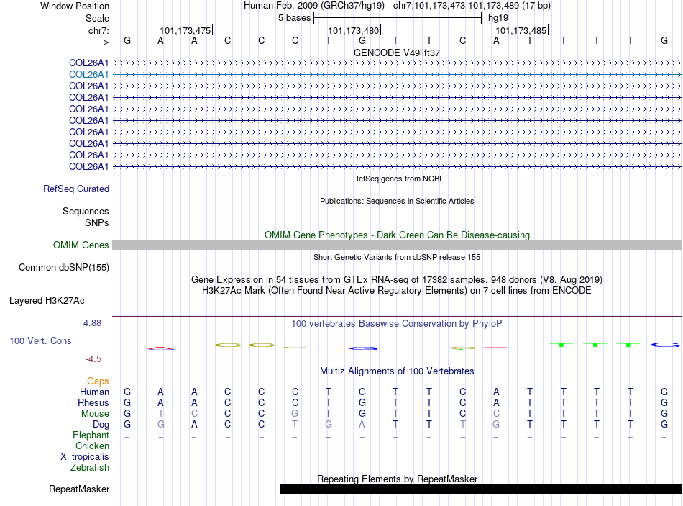Click the PhyloP maximum value 4.88
Viewport: 683px width, 506px height.
pyautogui.click(x=92, y=323)
